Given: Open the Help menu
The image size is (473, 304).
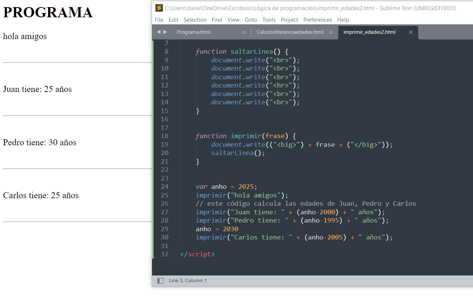Looking at the screenshot, I should point(343,20).
